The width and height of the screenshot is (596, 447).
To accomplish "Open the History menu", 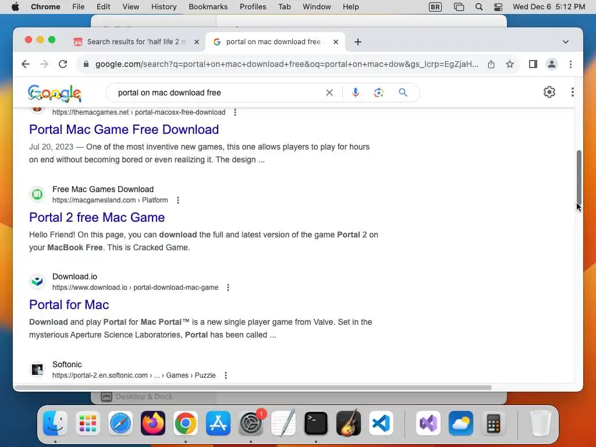I will 164,6.
